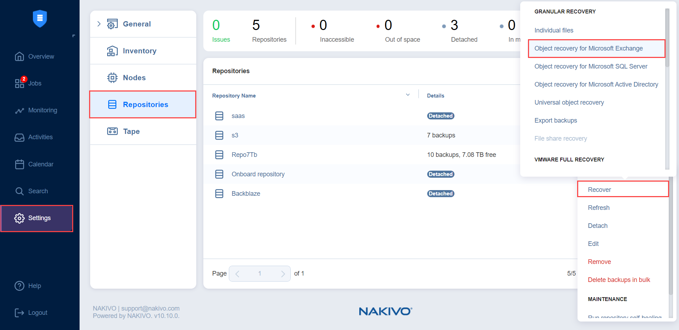Click the Backblaze repository icon
This screenshot has width=679, height=330.
(x=219, y=194)
